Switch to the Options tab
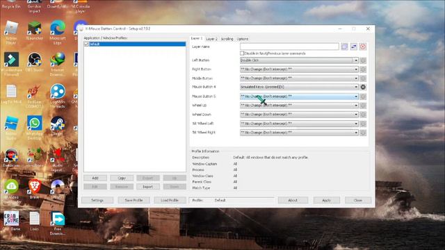 [x=243, y=39]
